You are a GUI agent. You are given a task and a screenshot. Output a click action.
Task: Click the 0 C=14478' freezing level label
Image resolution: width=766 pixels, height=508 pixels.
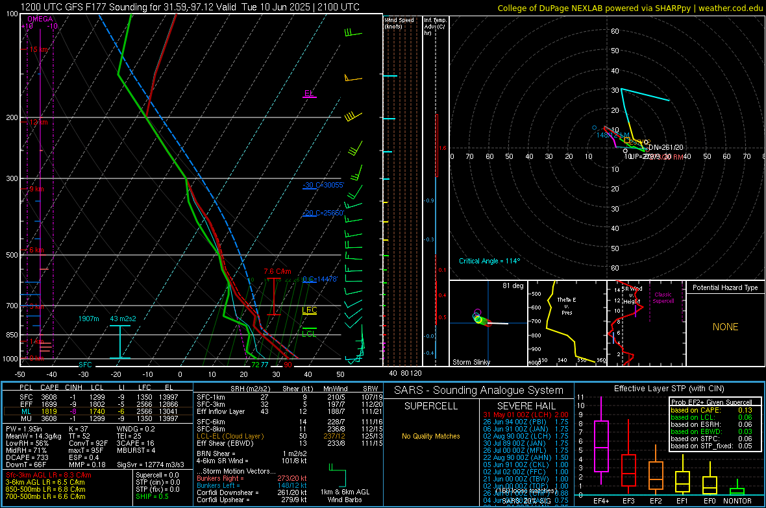[320, 279]
